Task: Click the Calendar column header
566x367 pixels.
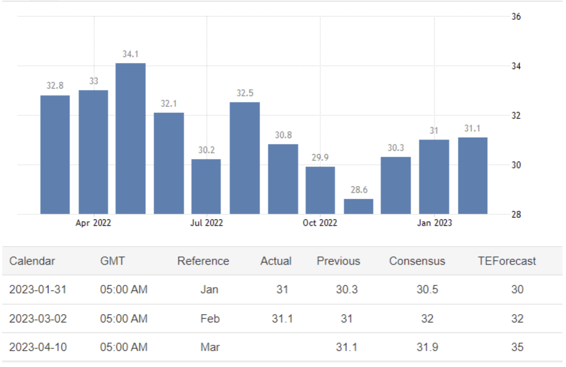Action: pos(32,261)
